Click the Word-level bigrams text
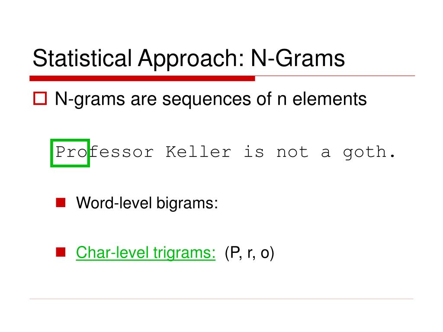This screenshot has height=332, width=443. click(x=147, y=203)
